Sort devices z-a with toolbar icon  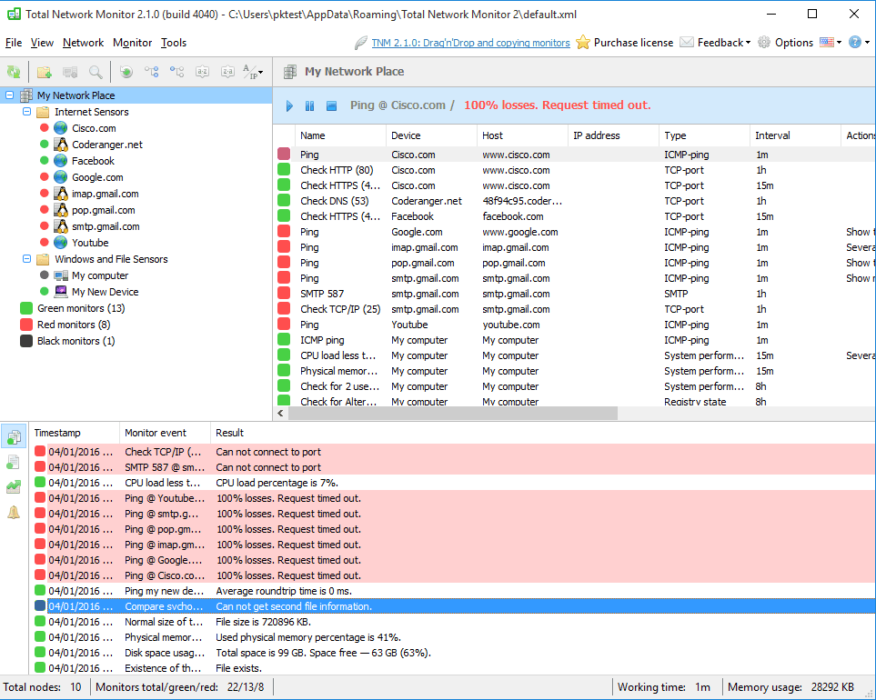click(227, 72)
